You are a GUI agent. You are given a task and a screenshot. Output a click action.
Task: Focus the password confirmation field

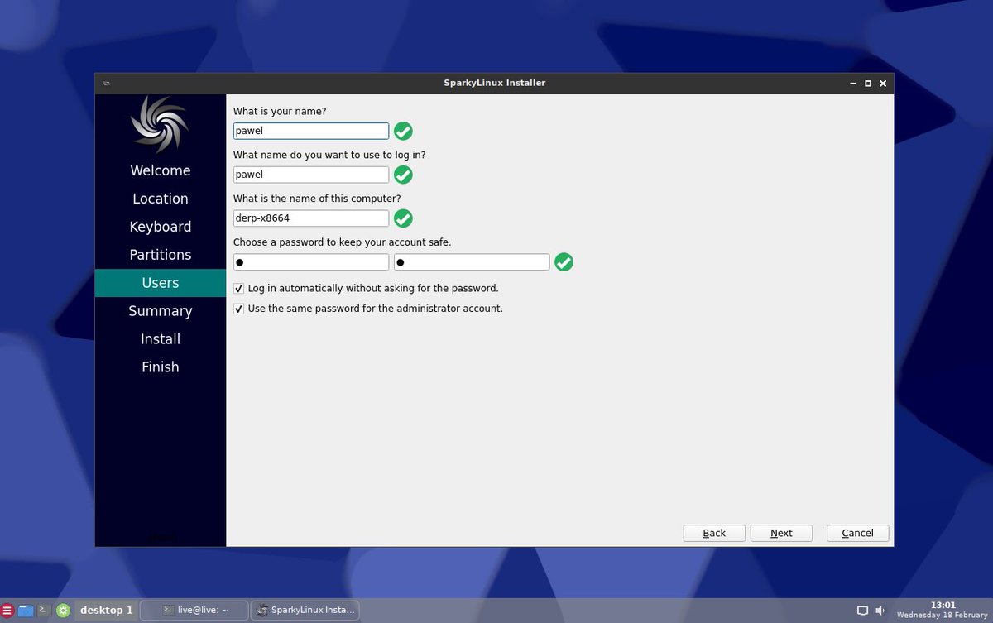click(x=472, y=262)
